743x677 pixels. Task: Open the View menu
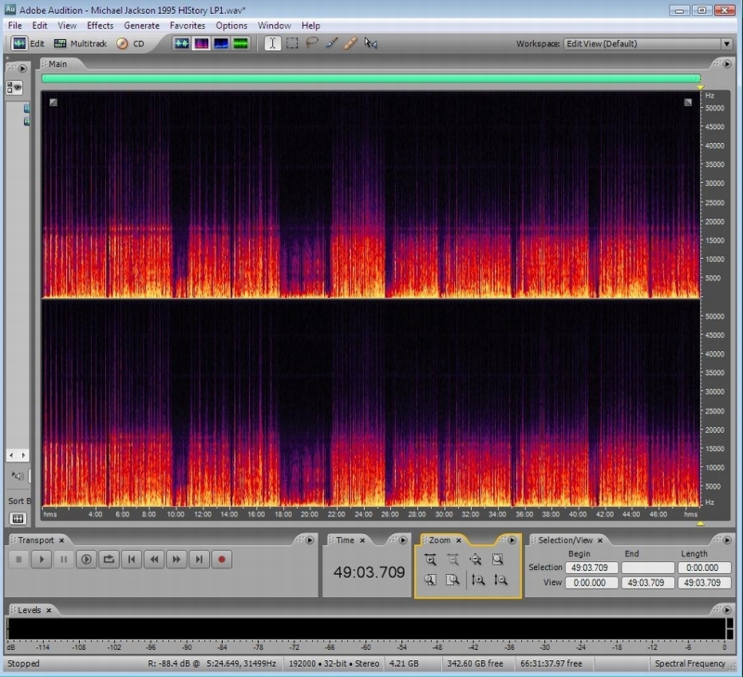tap(67, 26)
